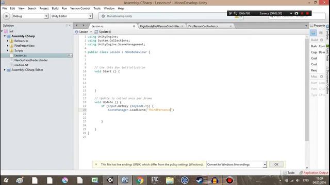Select Lesson.cs in solution tree
Screen dimensions: 330x185
click(21, 55)
